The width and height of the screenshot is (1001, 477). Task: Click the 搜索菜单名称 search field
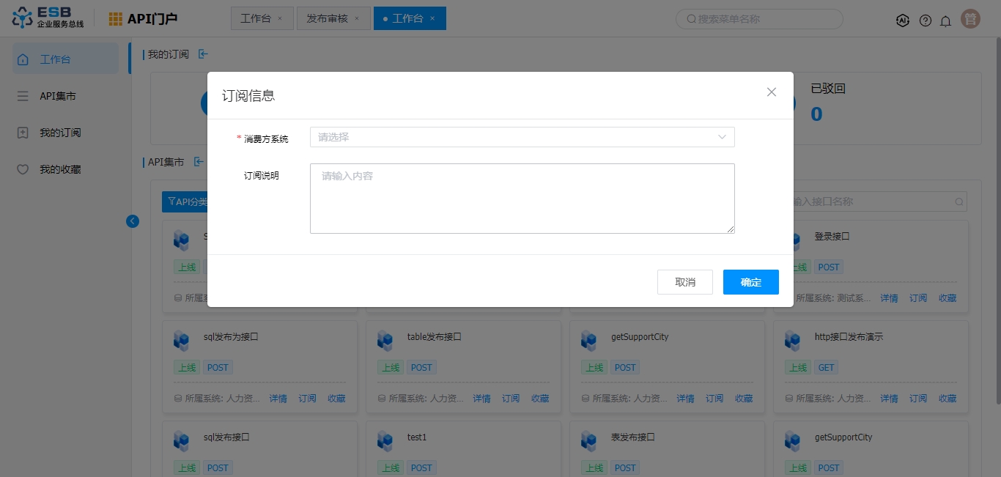(x=758, y=19)
